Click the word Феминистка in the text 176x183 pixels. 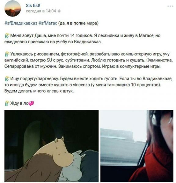coord(159,60)
